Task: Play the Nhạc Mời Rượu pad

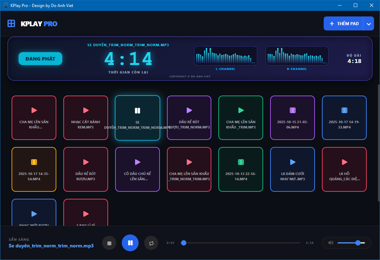Action: [34, 212]
